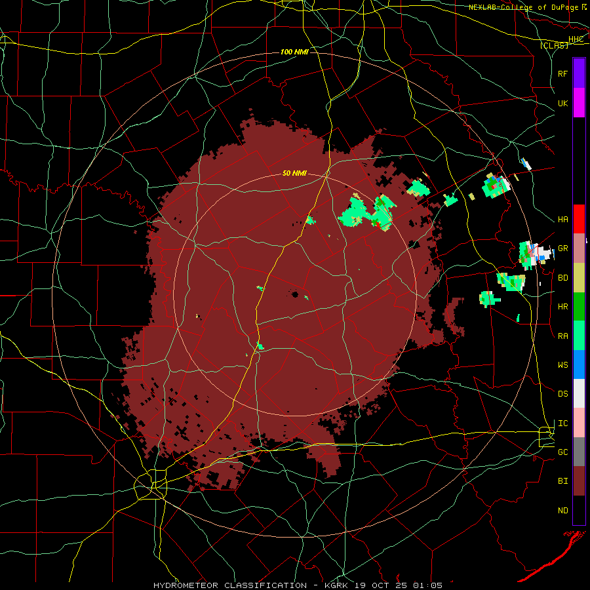Click the IC legend label
Image resolution: width=590 pixels, height=590 pixels.
coord(563,423)
